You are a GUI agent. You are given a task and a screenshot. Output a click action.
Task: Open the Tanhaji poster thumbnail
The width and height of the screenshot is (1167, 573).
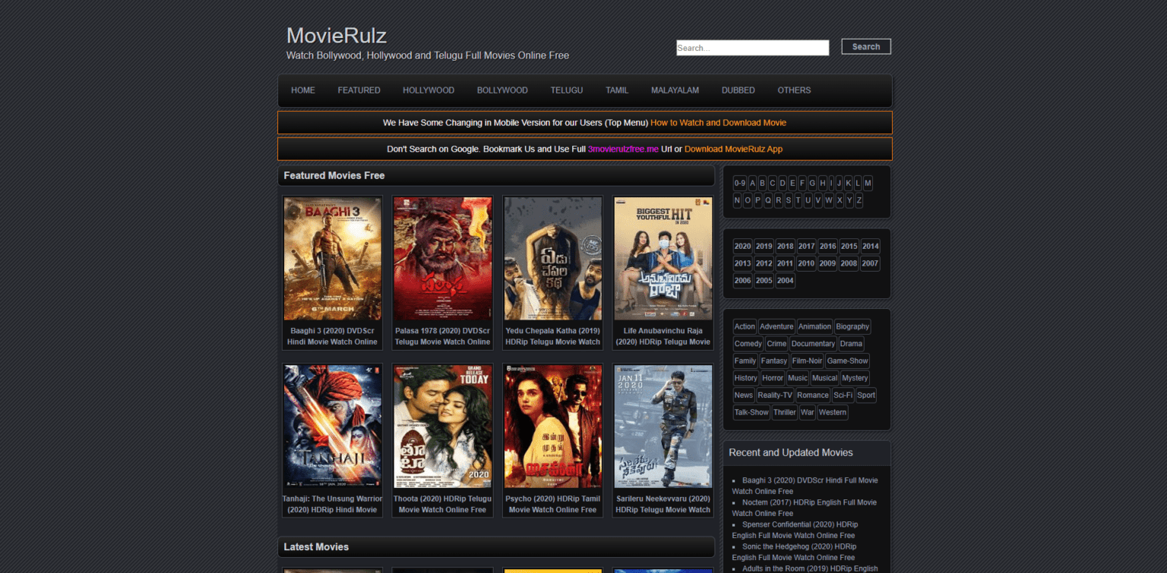coord(333,427)
